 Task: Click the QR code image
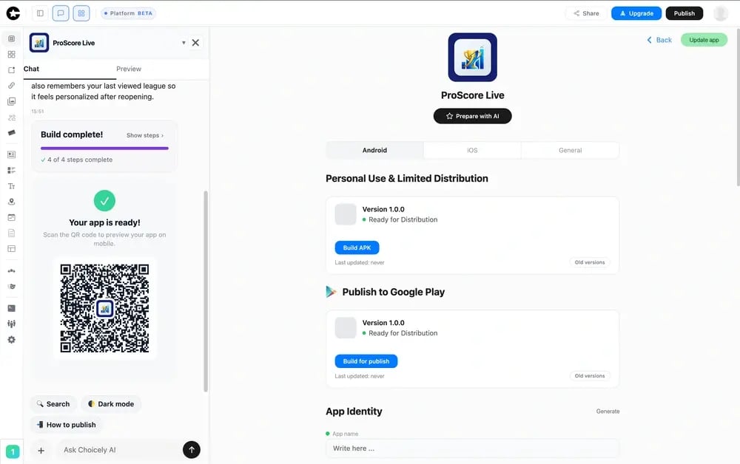pyautogui.click(x=104, y=309)
